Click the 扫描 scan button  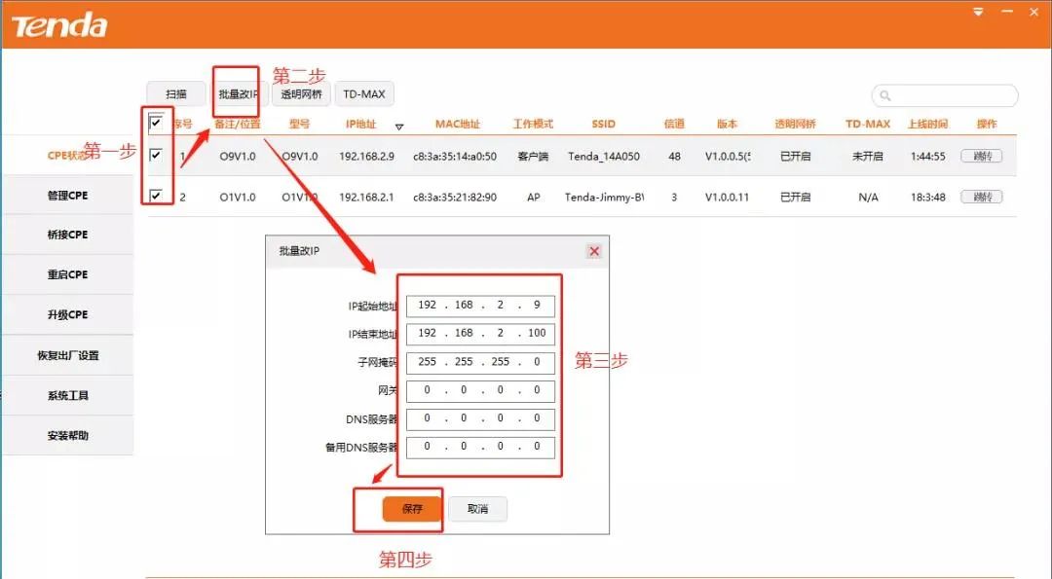pyautogui.click(x=174, y=94)
